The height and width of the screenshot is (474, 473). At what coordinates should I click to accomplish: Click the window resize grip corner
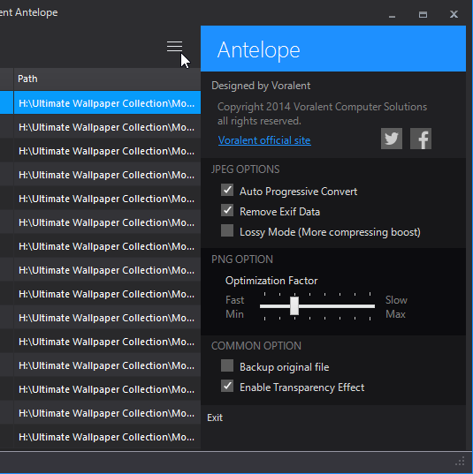[x=460, y=462]
